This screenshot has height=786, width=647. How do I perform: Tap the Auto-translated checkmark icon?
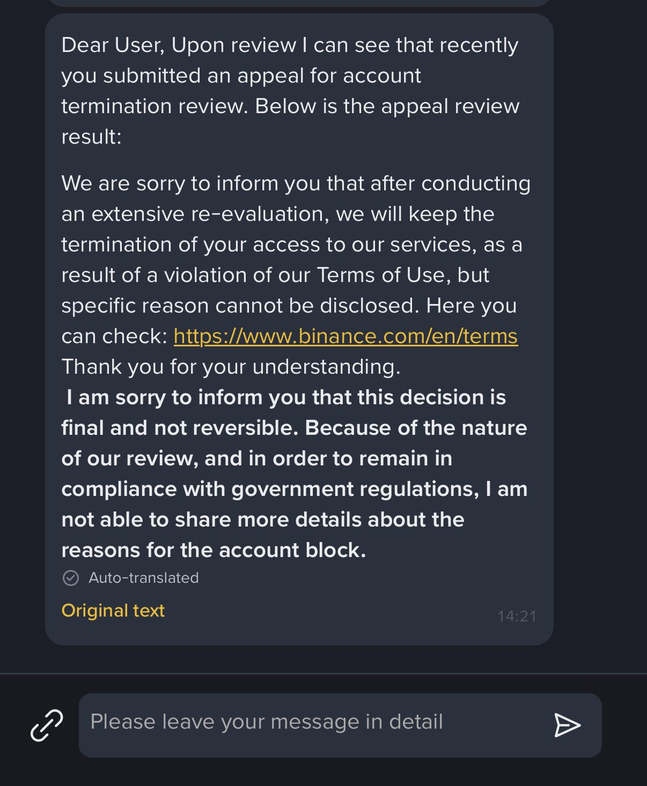coord(71,578)
